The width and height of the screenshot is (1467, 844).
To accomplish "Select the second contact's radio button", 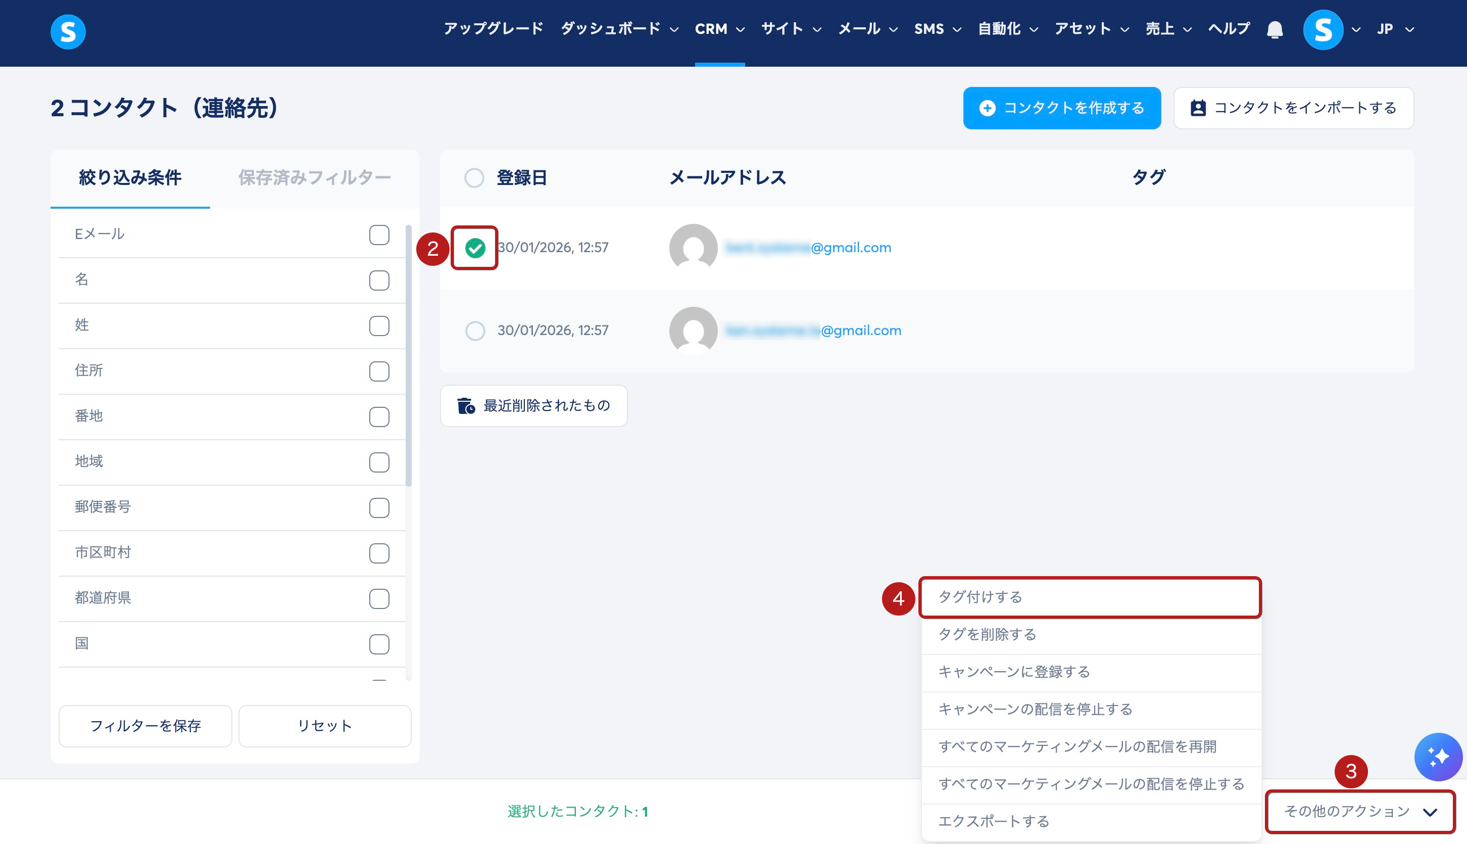I will (x=474, y=331).
